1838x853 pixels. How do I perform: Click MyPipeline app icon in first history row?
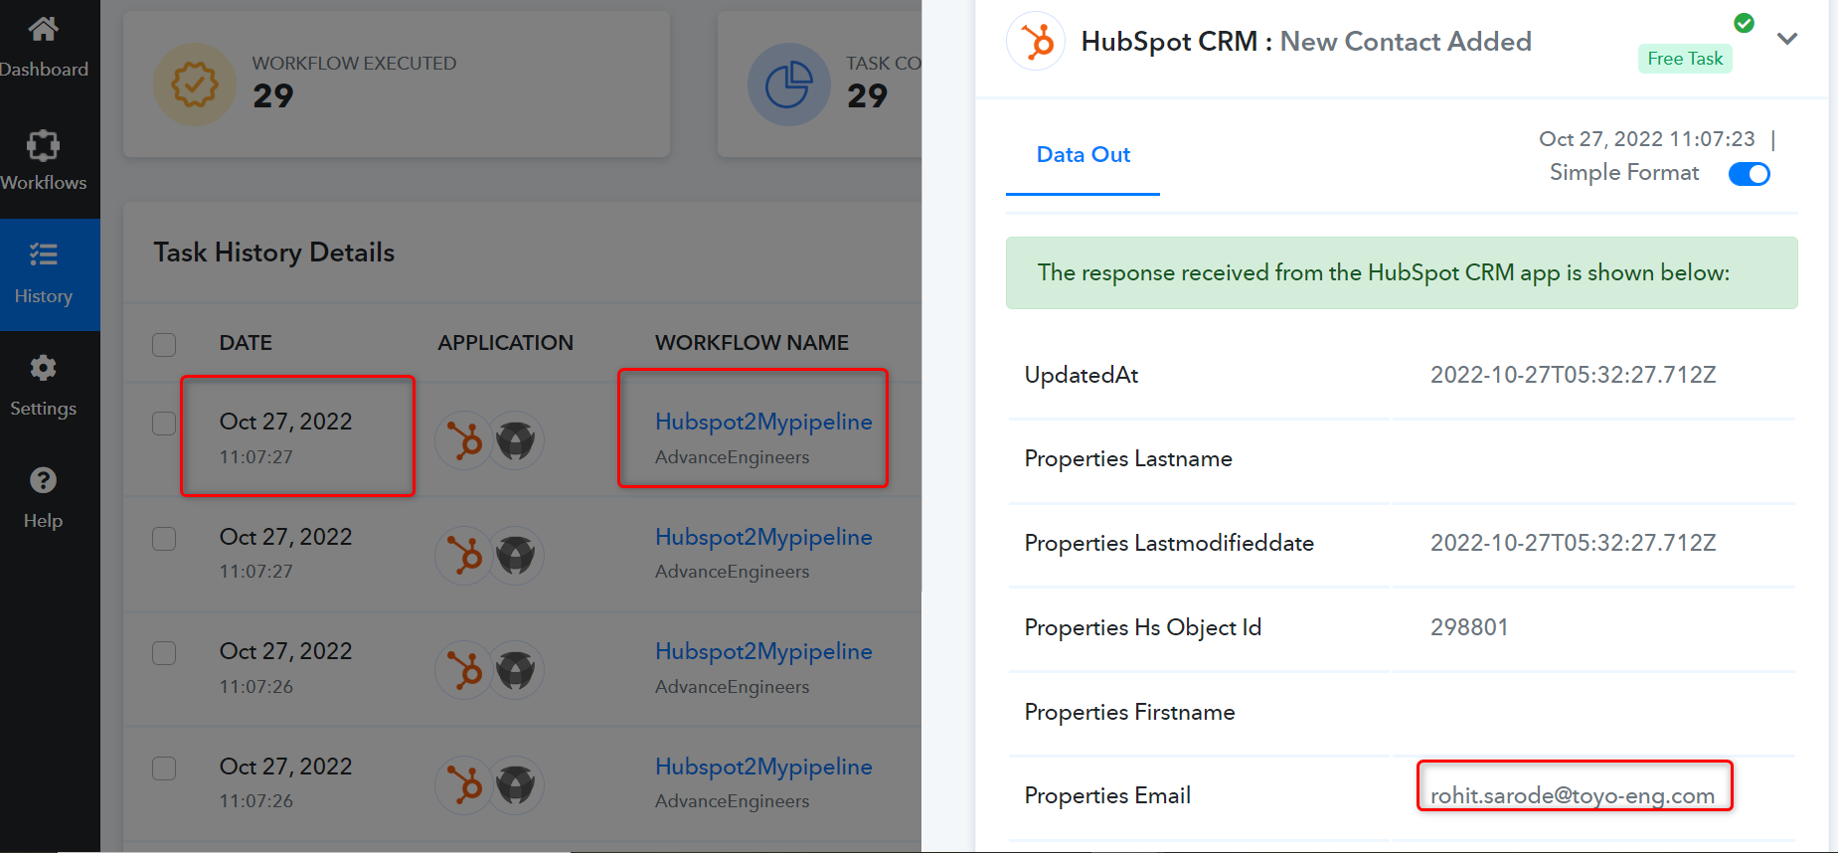click(516, 439)
